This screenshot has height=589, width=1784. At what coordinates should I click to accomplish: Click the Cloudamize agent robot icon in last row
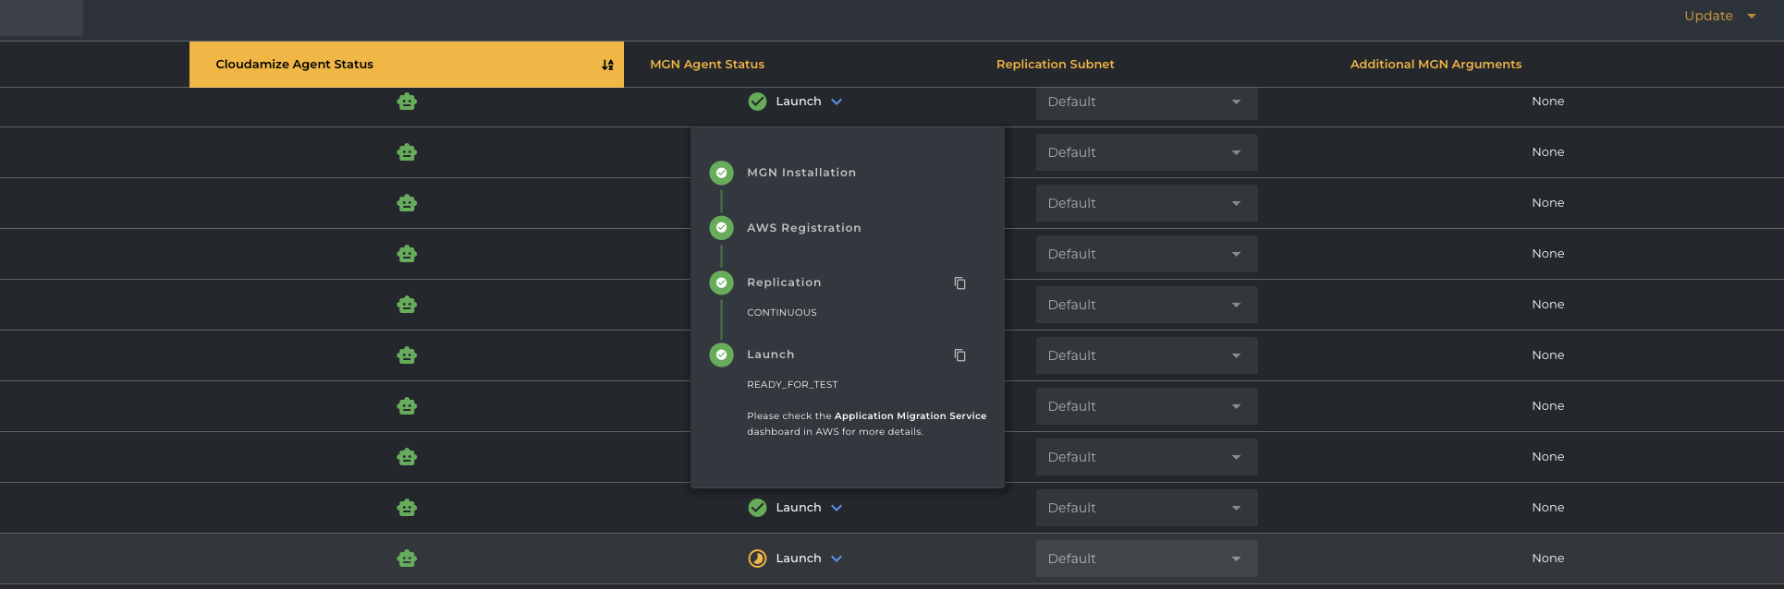407,559
